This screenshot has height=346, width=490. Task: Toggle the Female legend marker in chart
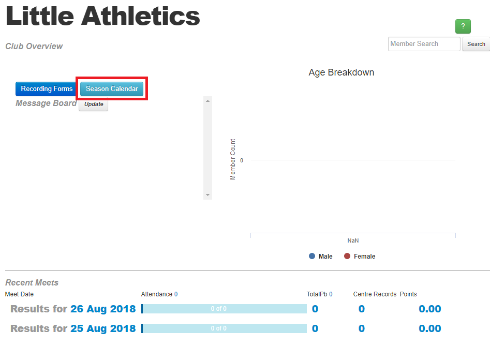click(x=347, y=256)
